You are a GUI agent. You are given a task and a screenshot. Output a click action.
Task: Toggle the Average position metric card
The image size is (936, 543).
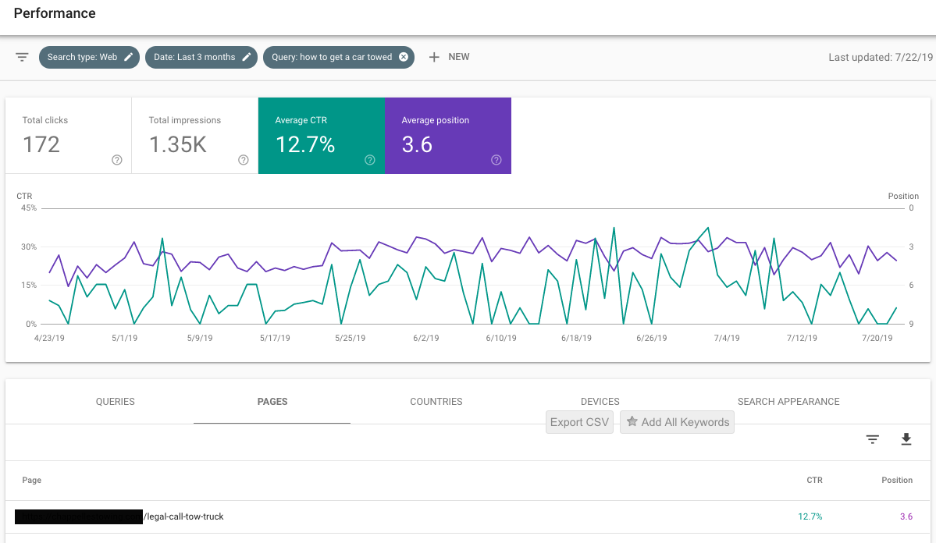pos(448,136)
